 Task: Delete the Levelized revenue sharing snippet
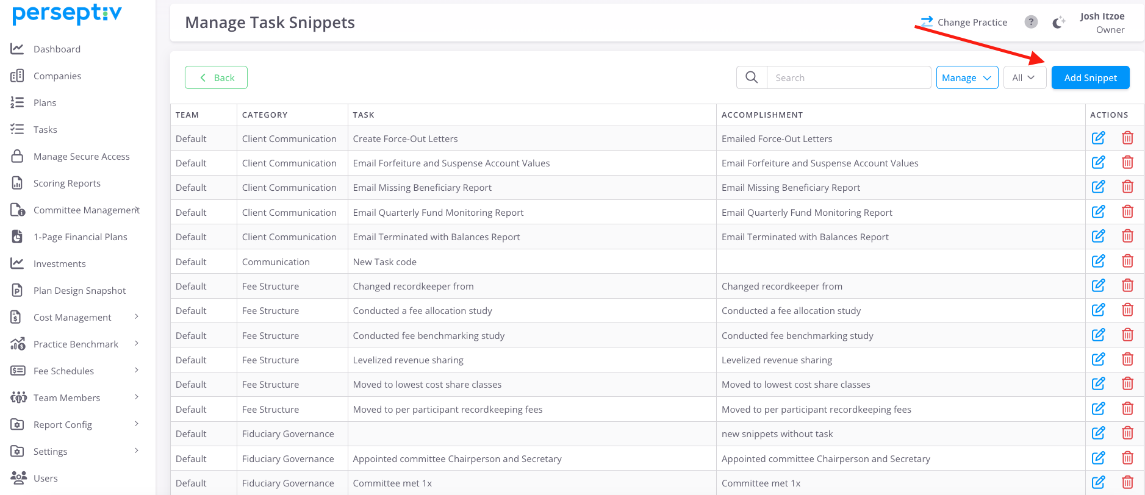tap(1127, 360)
